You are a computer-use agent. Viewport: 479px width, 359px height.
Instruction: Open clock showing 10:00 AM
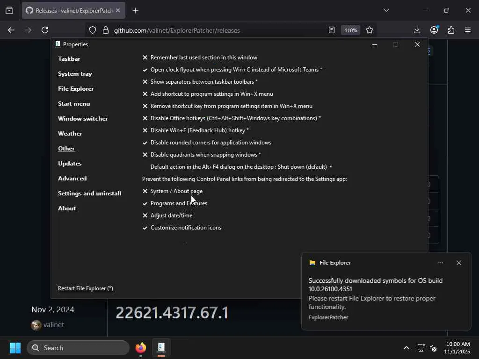coord(457,348)
